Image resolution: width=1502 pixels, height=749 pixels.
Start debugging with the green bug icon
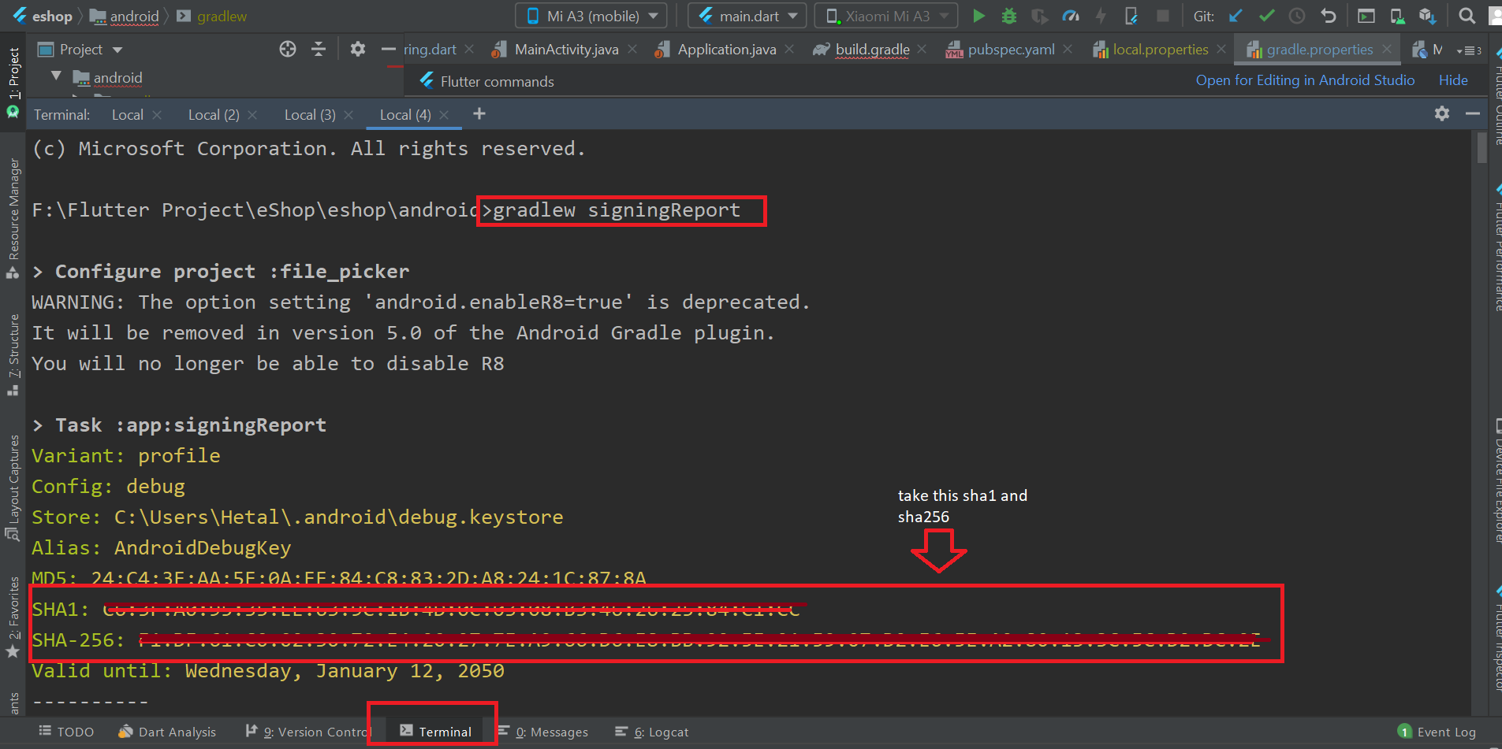[1008, 16]
